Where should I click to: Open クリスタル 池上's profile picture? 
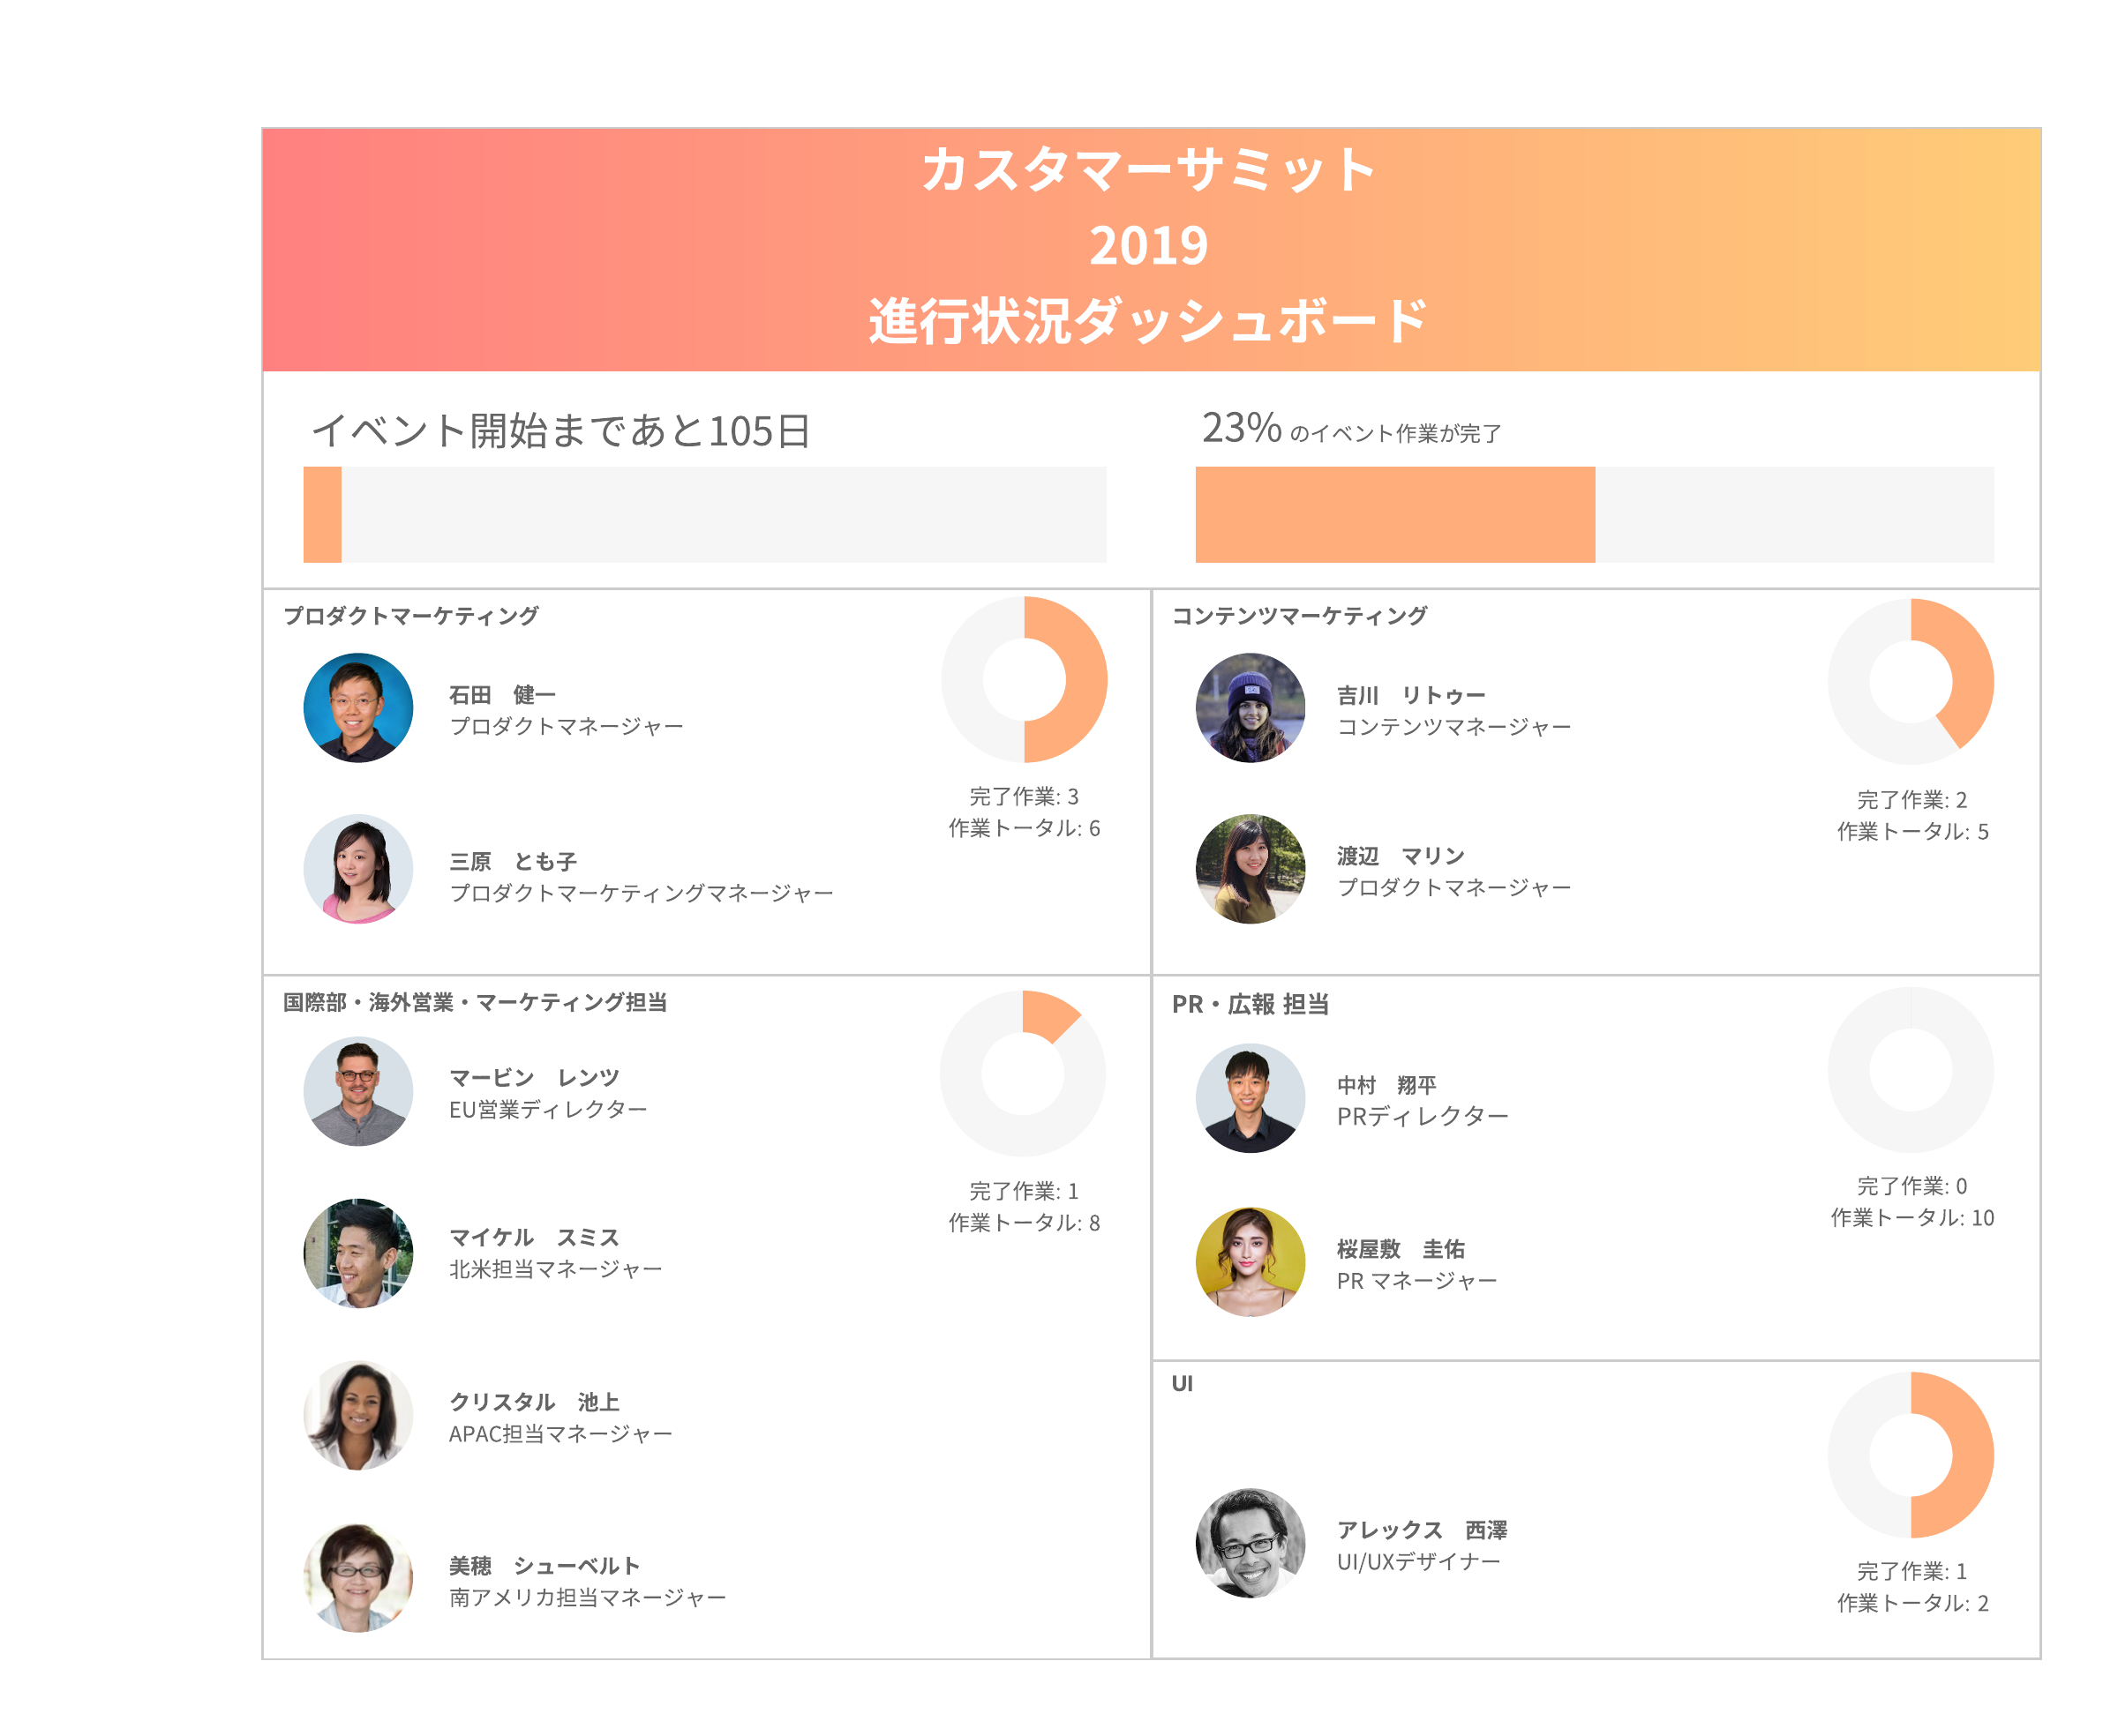[357, 1415]
